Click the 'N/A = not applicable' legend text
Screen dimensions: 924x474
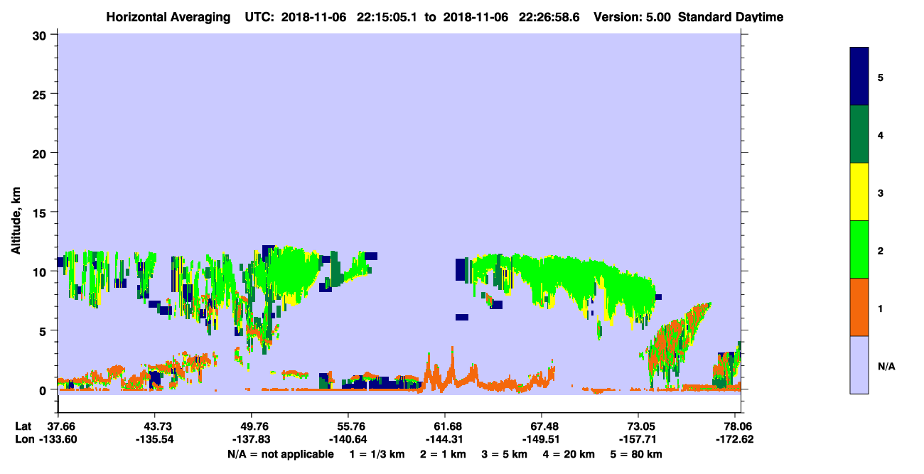(x=280, y=454)
